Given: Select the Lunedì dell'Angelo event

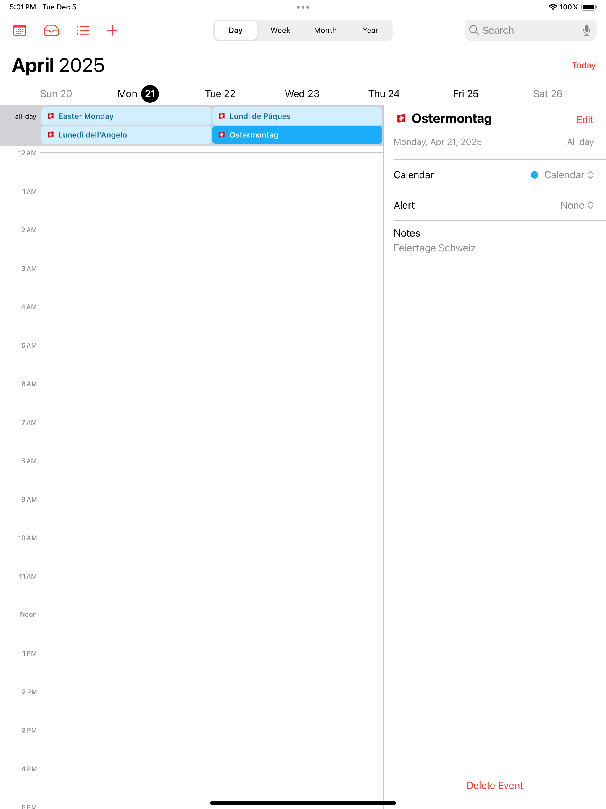Looking at the screenshot, I should 126,135.
